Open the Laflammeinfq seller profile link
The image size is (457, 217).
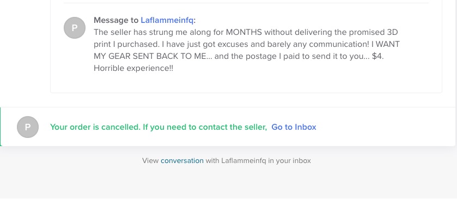point(167,20)
